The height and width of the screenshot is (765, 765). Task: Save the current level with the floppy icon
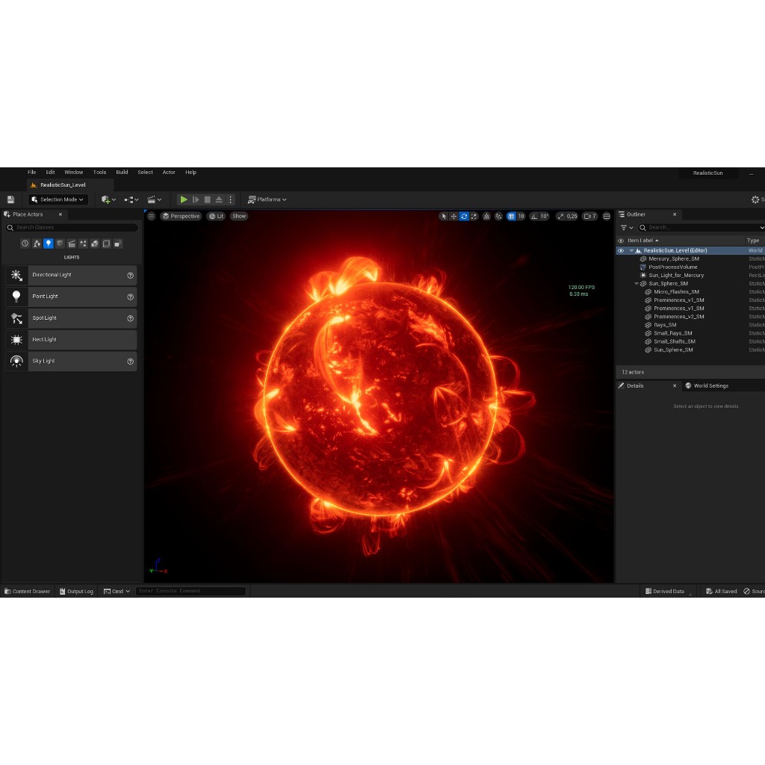tap(10, 199)
